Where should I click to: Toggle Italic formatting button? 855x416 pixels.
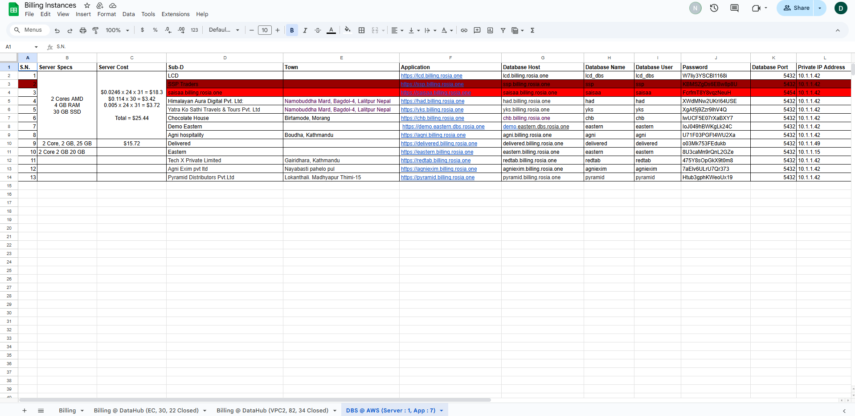click(305, 30)
